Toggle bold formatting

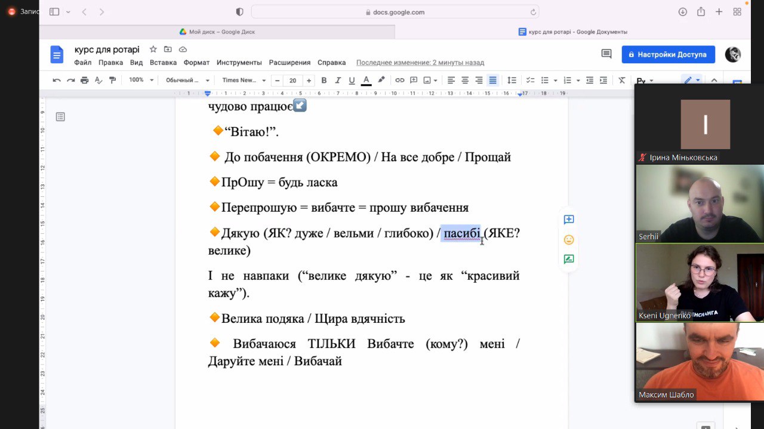pyautogui.click(x=324, y=81)
